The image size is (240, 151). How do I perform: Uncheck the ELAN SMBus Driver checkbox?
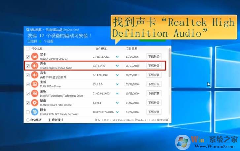[28, 84]
